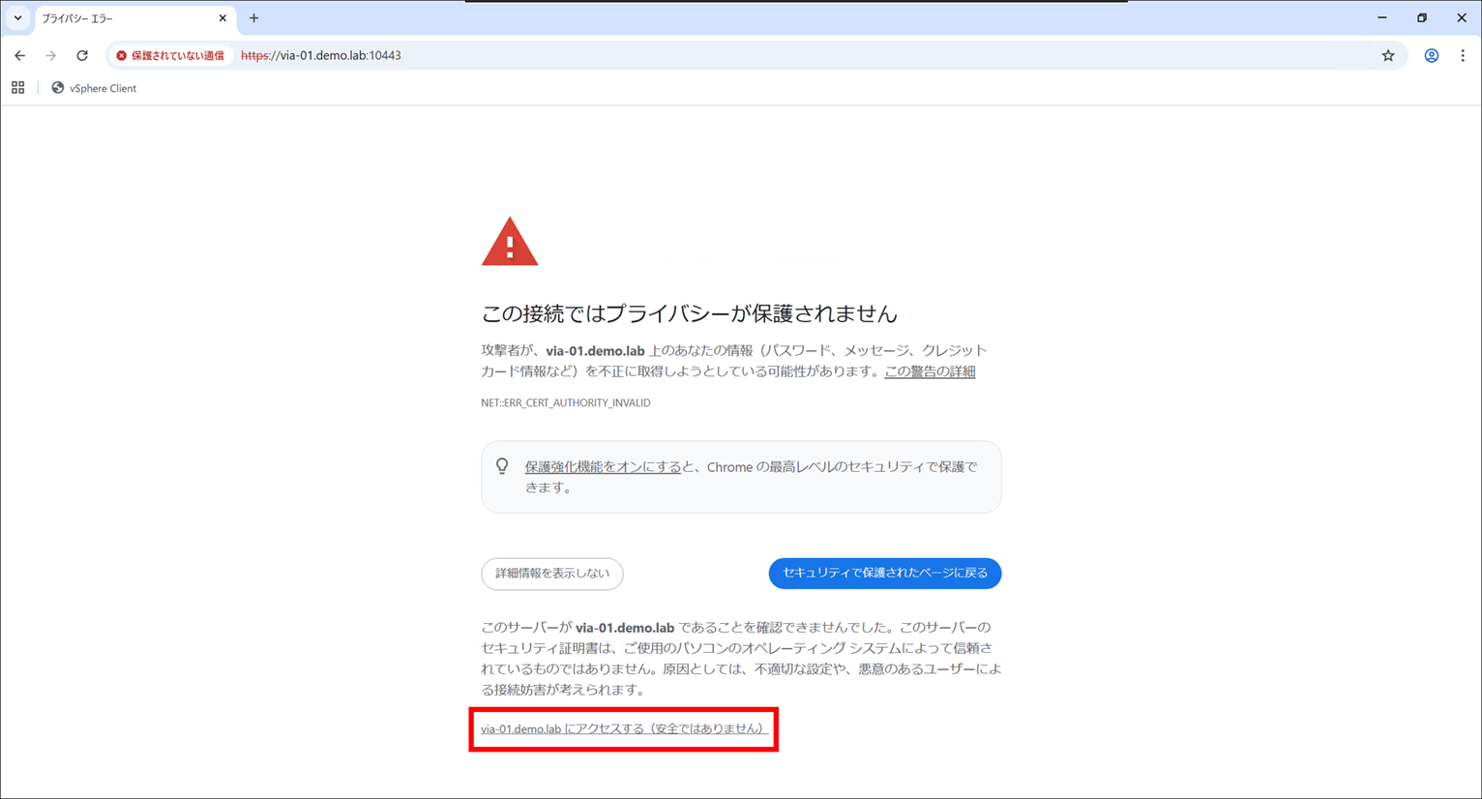The image size is (1482, 799).
Task: Open the three-dot Chrome menu
Action: coord(1463,55)
